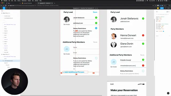Open the Edit menu

tap(12, 1)
